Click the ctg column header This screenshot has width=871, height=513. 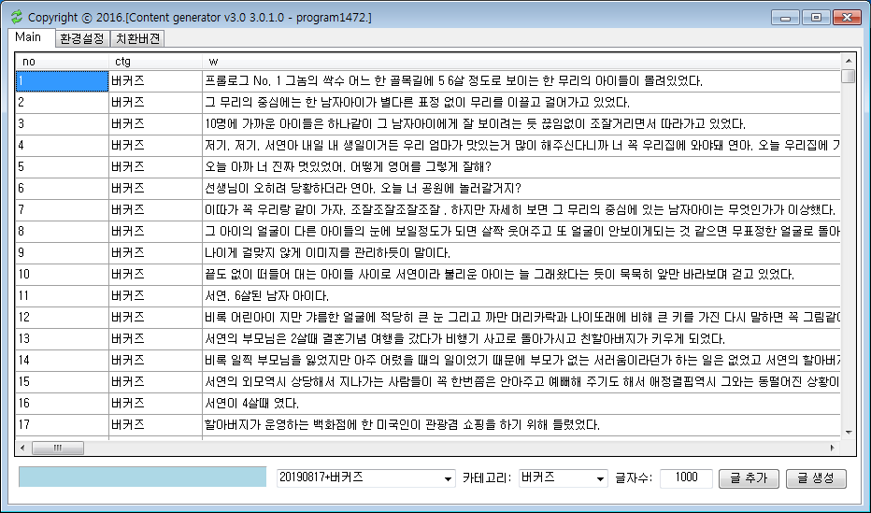[154, 61]
